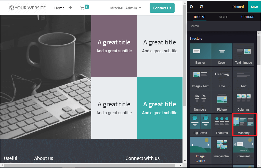Image resolution: width=261 pixels, height=168 pixels.
Task: Click the purple masonry tile's great title
Action: 114,42
